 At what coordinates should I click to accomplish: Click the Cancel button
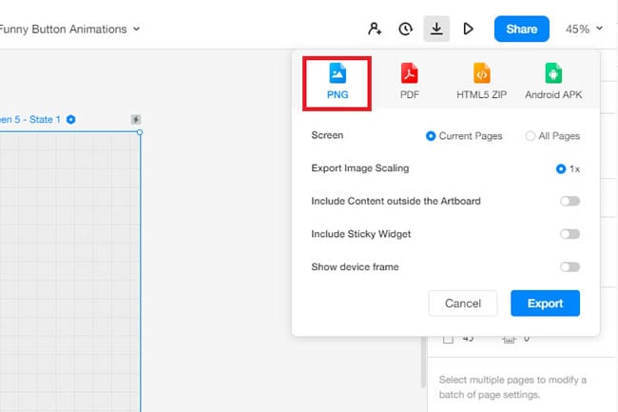pos(463,304)
